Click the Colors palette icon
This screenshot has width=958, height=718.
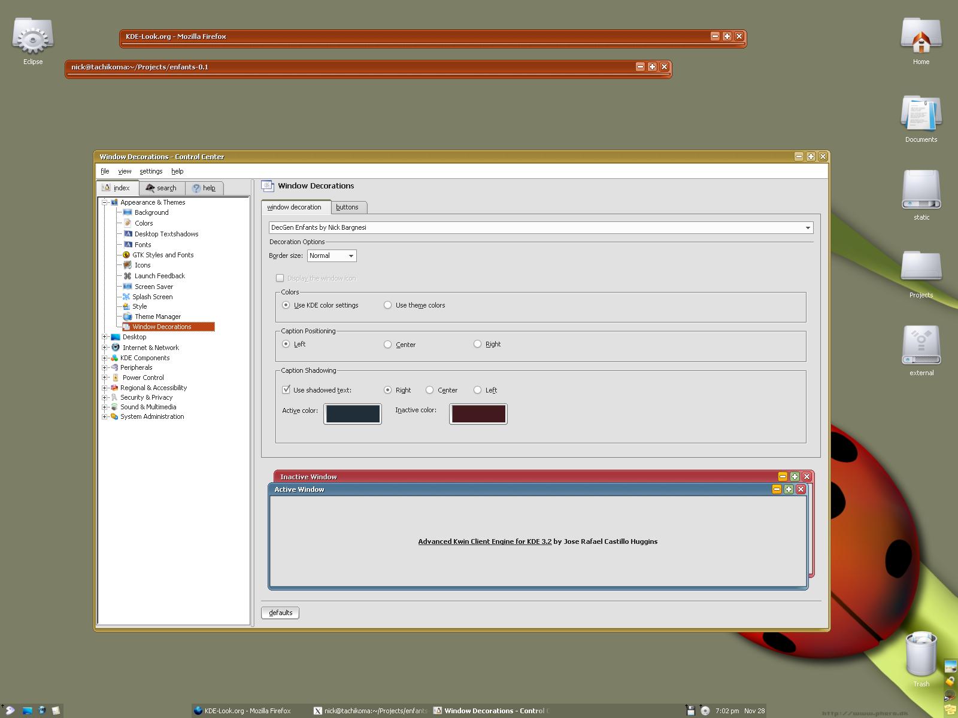[x=128, y=223]
